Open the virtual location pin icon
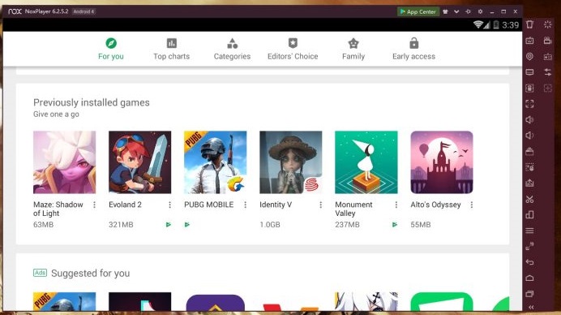This screenshot has width=561, height=315. (x=530, y=56)
